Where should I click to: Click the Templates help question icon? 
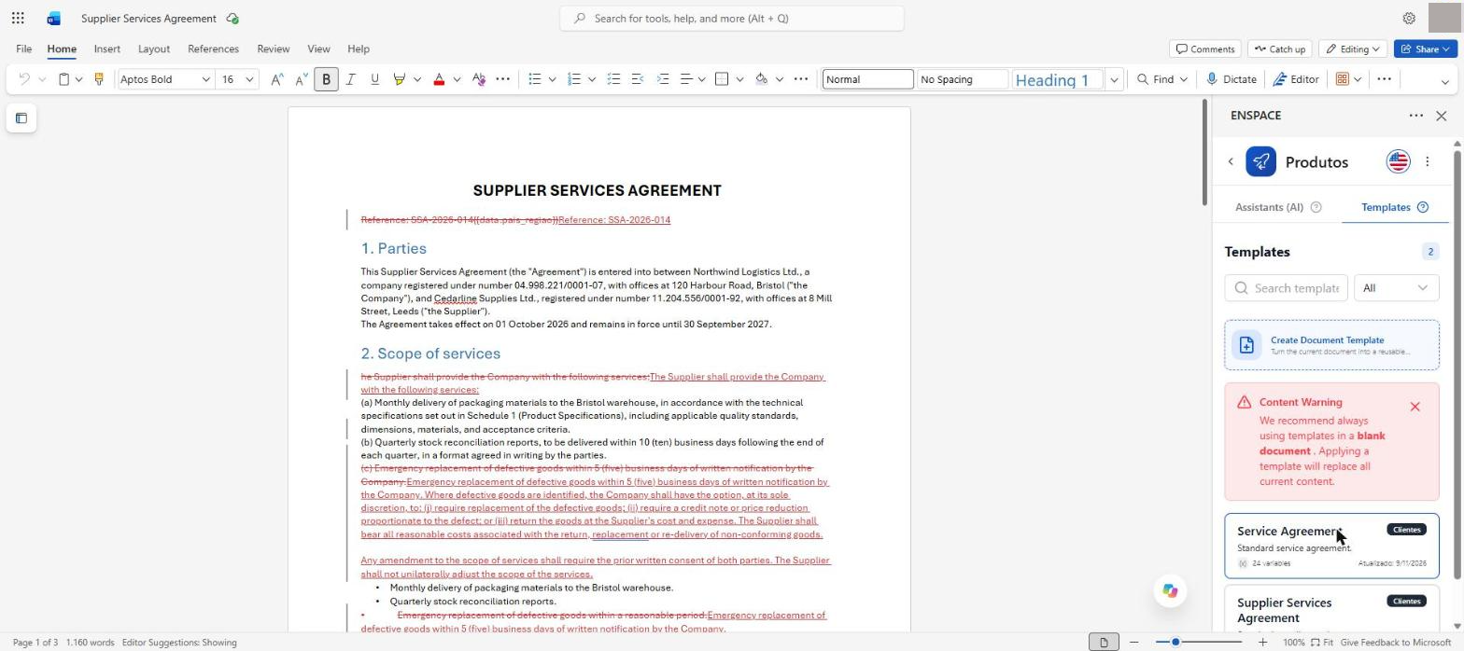click(x=1423, y=207)
